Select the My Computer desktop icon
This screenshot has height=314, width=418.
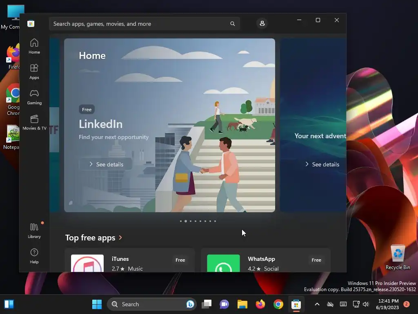pos(11,17)
